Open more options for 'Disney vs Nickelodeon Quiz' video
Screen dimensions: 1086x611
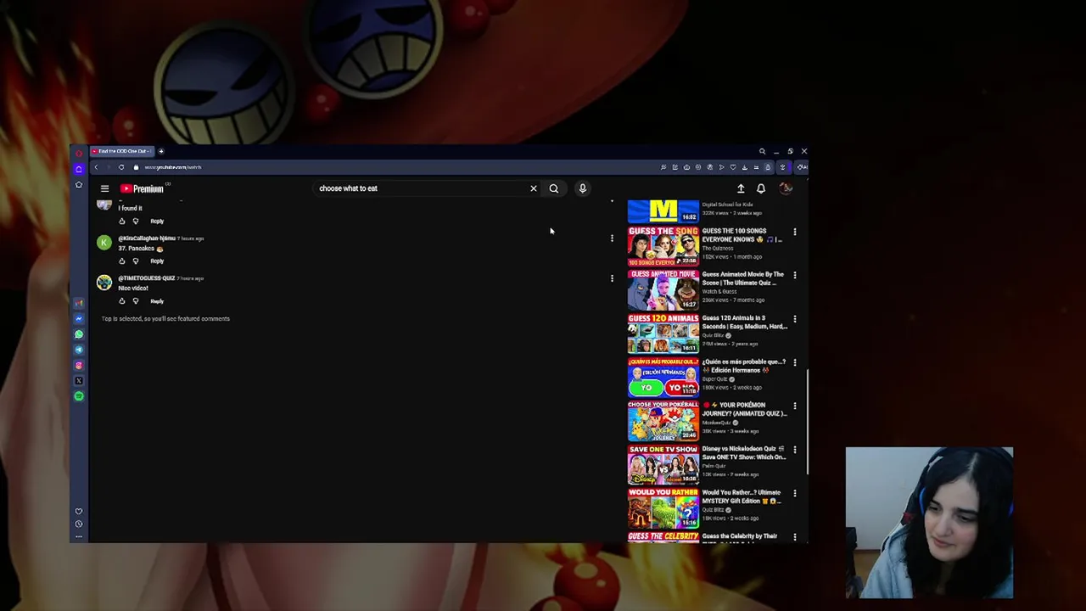pos(795,450)
